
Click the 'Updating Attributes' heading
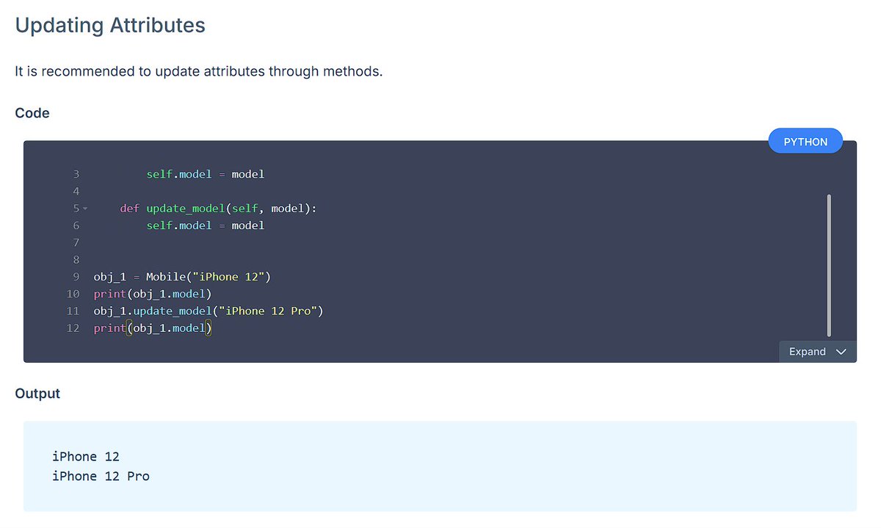coord(110,25)
